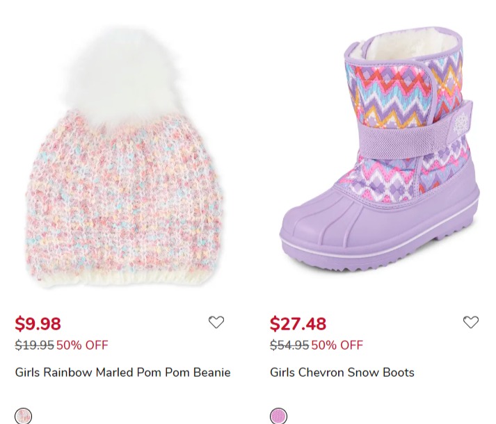This screenshot has height=424, width=496.
Task: Click the snow boots' 50% OFF label
Action: pyautogui.click(x=337, y=345)
